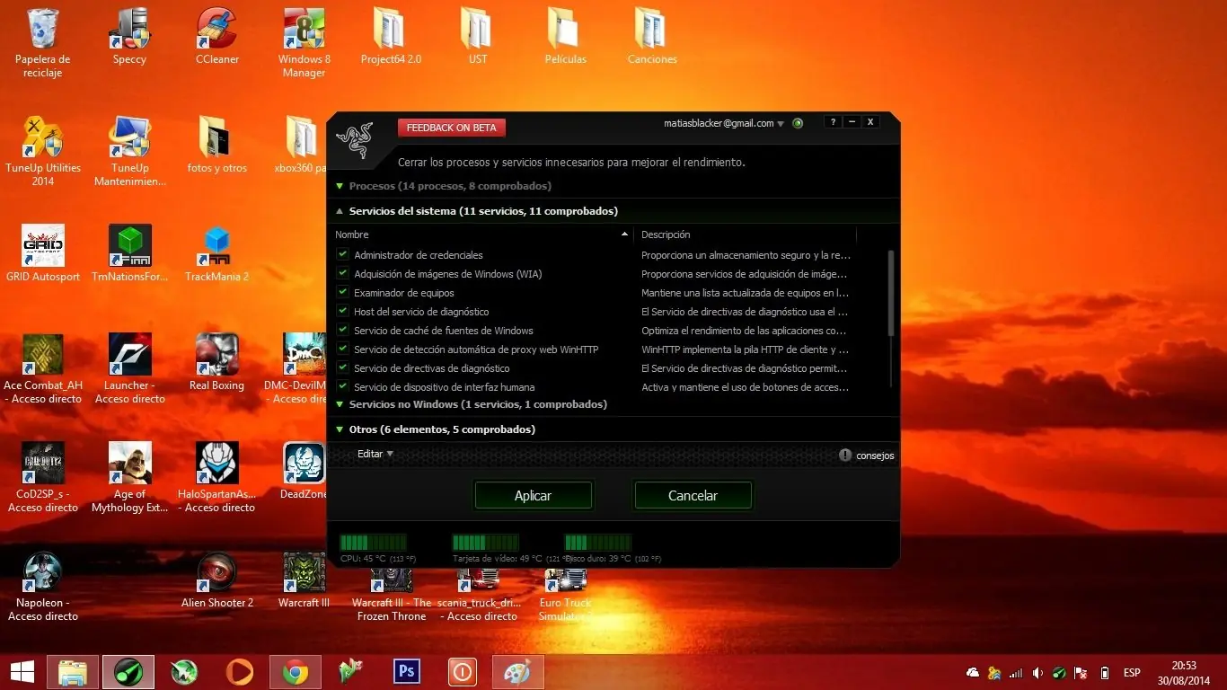Click the CPU temperature gauge bar
Screen dimensions: 1227x690
[373, 543]
